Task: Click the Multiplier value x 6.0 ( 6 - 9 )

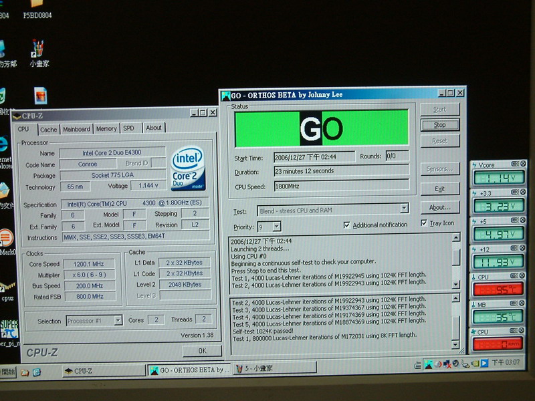Action: [90, 275]
